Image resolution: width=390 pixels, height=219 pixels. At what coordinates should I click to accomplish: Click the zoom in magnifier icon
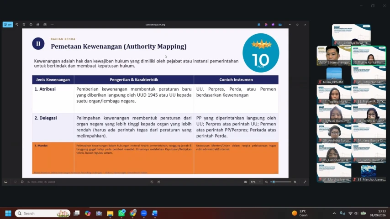click(295, 182)
